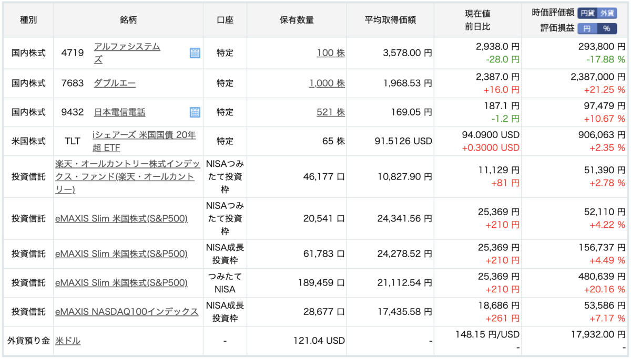631x359 pixels.
Task: Select stock code 7683
Action: (74, 83)
